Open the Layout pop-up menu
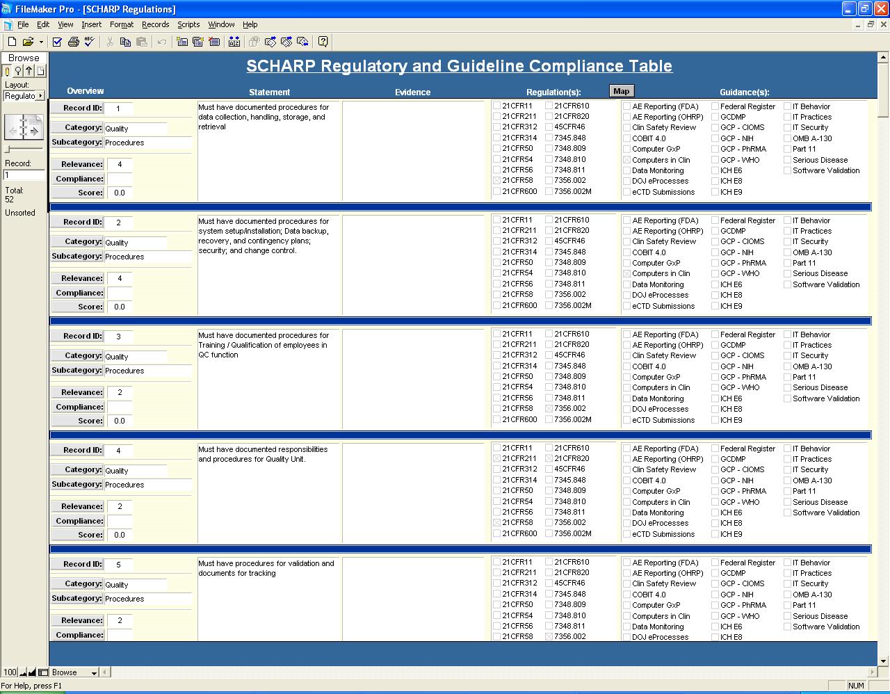The width and height of the screenshot is (890, 694). pos(24,96)
